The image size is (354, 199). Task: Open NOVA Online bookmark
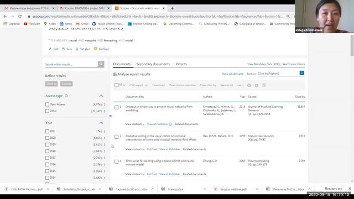point(108,24)
